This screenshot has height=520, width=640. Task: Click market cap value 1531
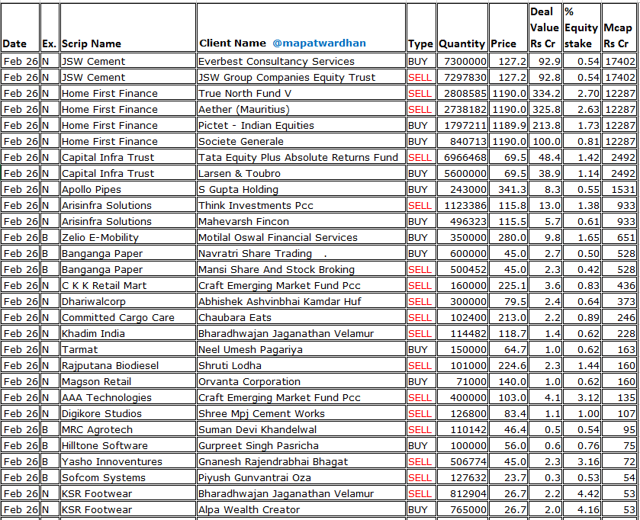(x=619, y=189)
